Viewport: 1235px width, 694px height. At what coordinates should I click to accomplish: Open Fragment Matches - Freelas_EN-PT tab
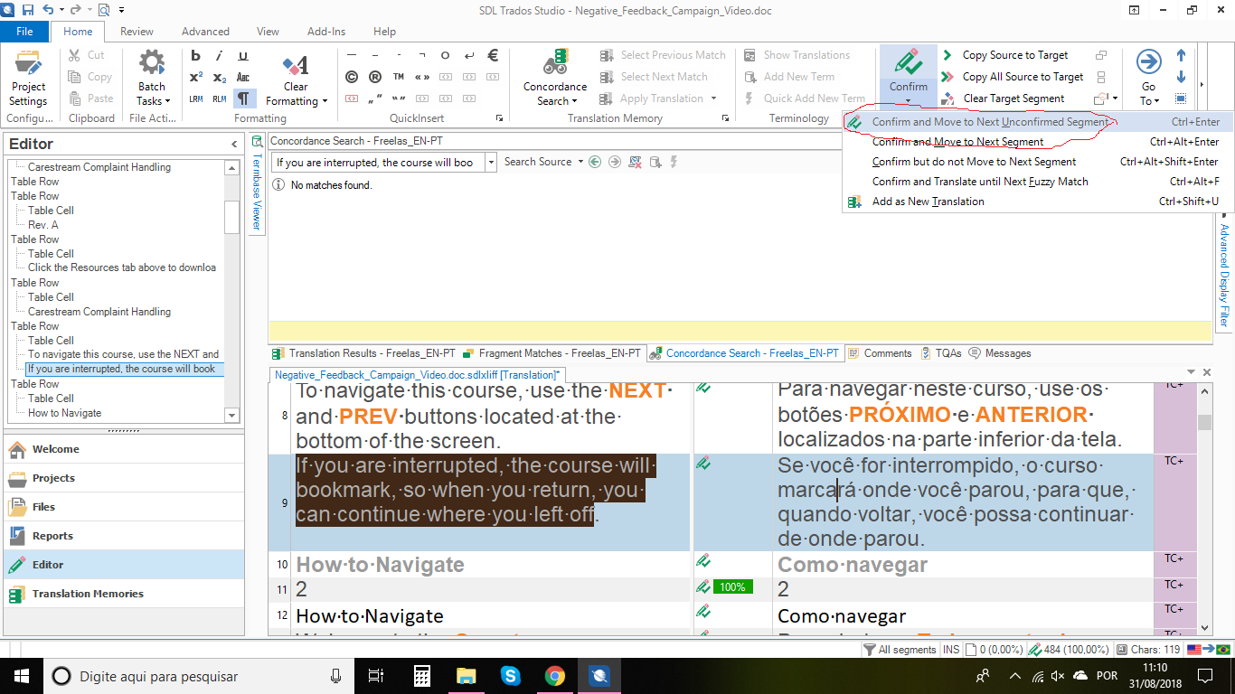pyautogui.click(x=552, y=353)
